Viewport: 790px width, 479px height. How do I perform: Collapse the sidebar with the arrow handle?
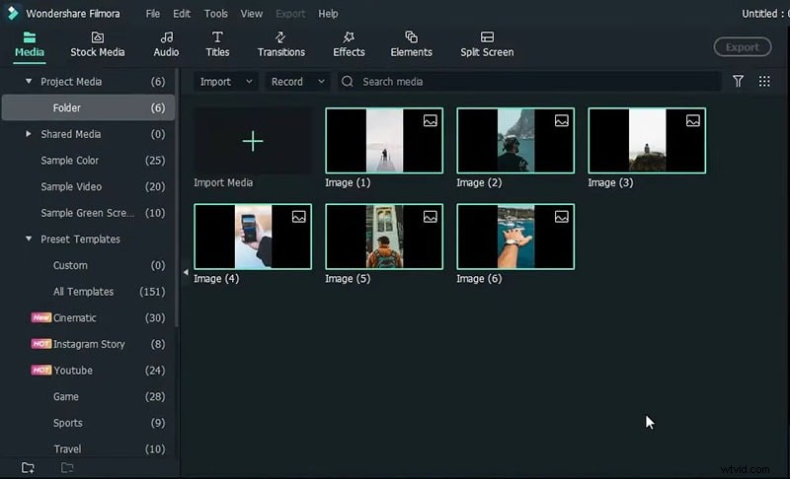[186, 272]
